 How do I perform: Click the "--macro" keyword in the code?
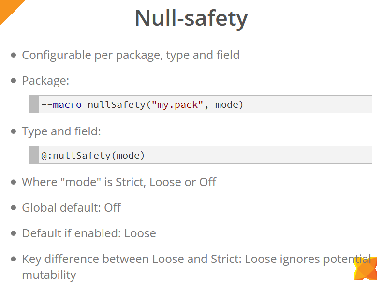[61, 104]
